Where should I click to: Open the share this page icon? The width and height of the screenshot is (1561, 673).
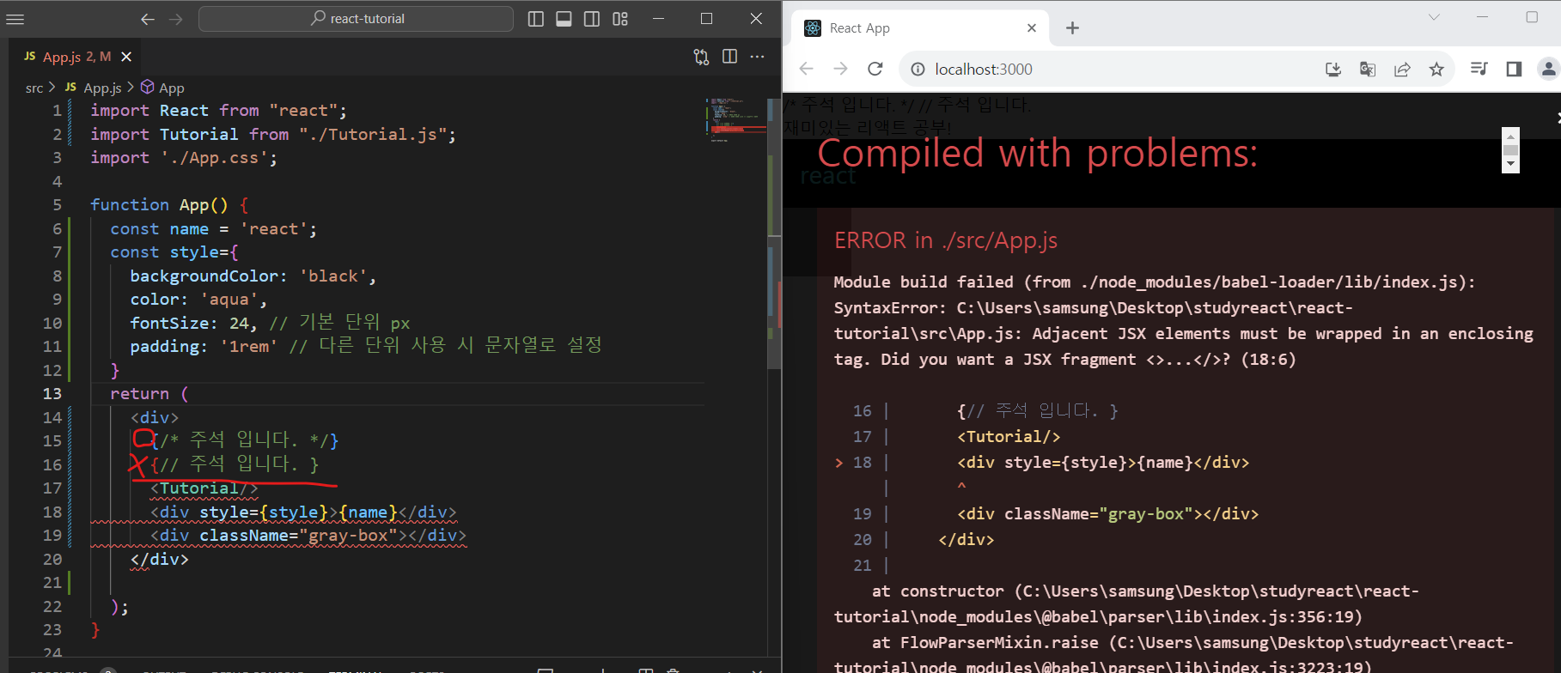1402,70
